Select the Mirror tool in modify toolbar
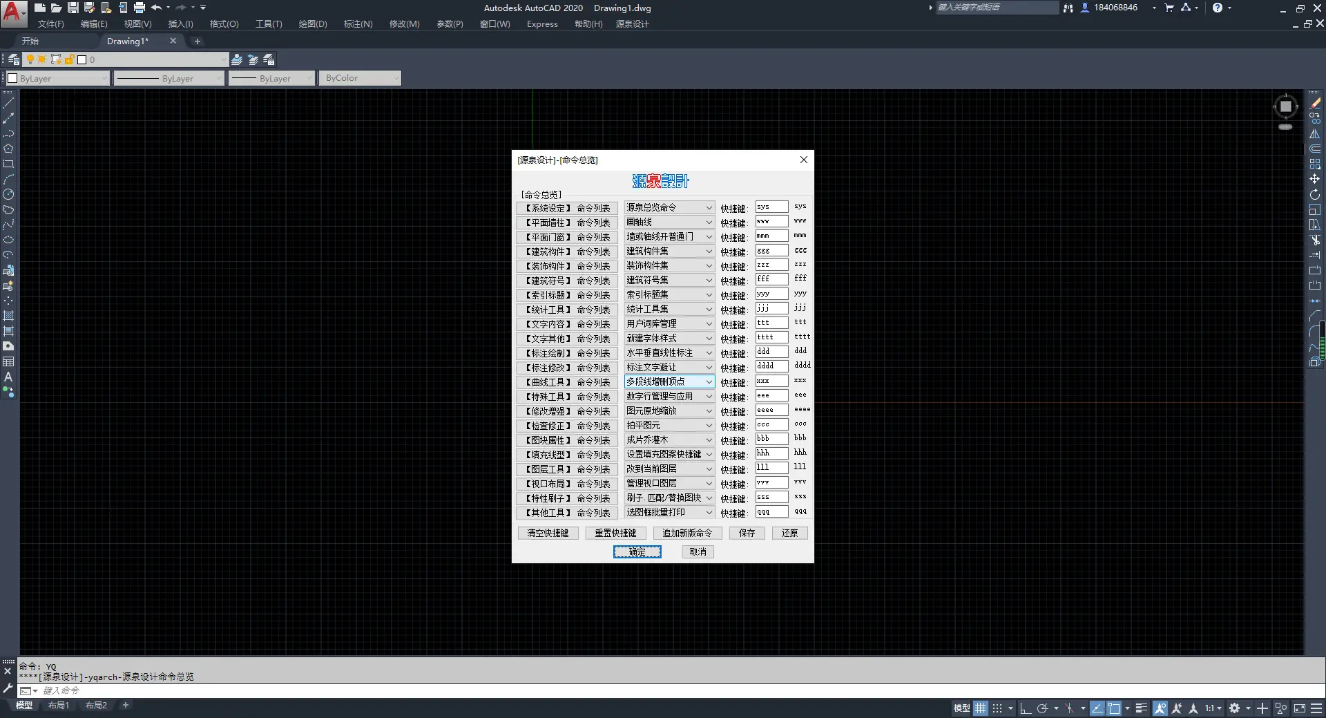The height and width of the screenshot is (718, 1326). pos(1315,133)
